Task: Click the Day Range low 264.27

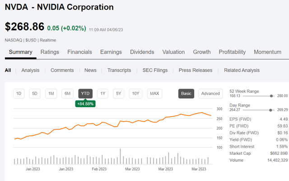Action: [235, 110]
